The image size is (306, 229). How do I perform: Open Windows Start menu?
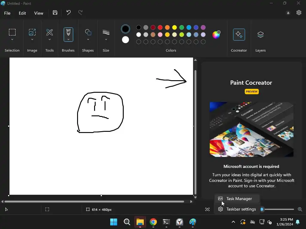[x=114, y=222]
